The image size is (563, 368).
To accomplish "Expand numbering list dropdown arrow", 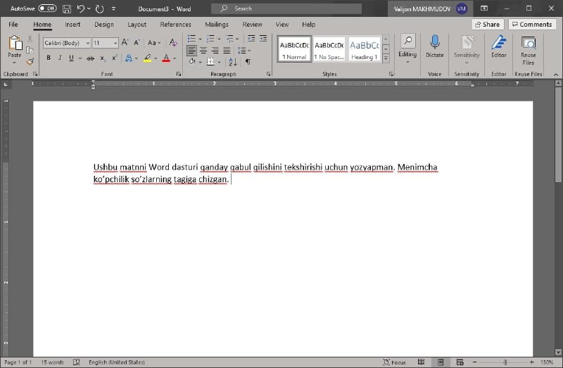I will click(x=219, y=39).
